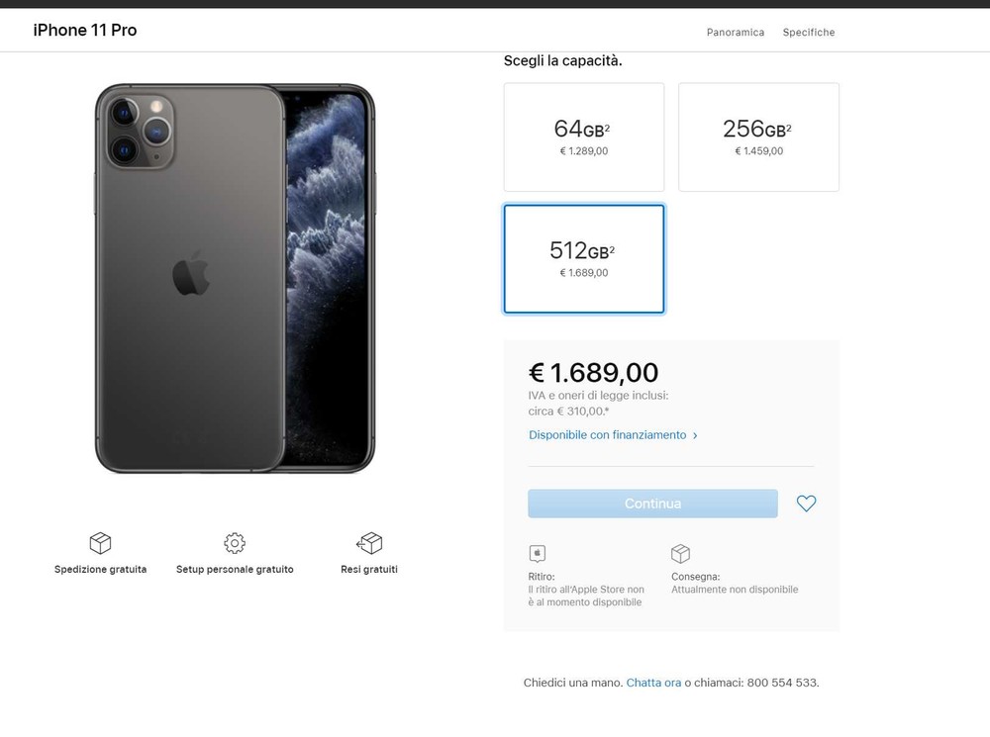Click the iPhone 11 Pro product image

point(235,278)
